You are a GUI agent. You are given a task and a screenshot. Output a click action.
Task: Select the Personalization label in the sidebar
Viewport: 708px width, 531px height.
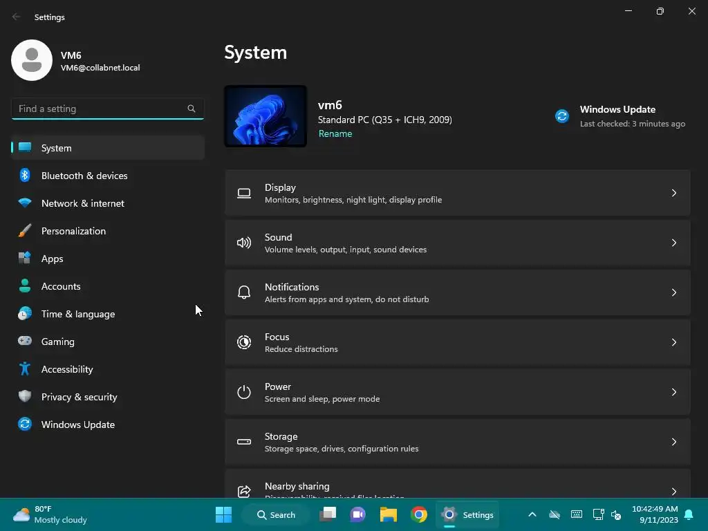[73, 231]
